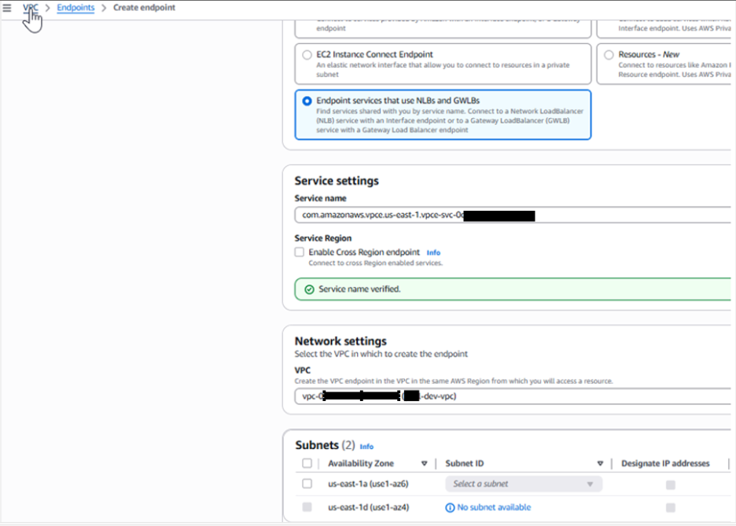Expand the Select a subnet dropdown
This screenshot has width=736, height=526.
coord(523,484)
